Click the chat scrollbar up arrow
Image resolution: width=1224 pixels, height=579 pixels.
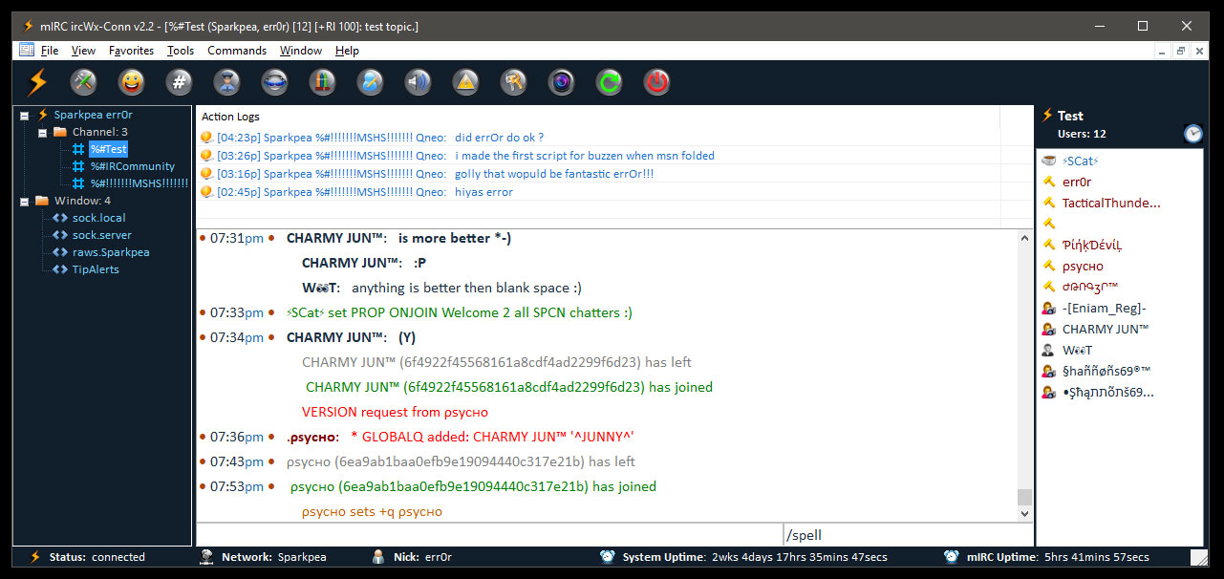pyautogui.click(x=1025, y=238)
